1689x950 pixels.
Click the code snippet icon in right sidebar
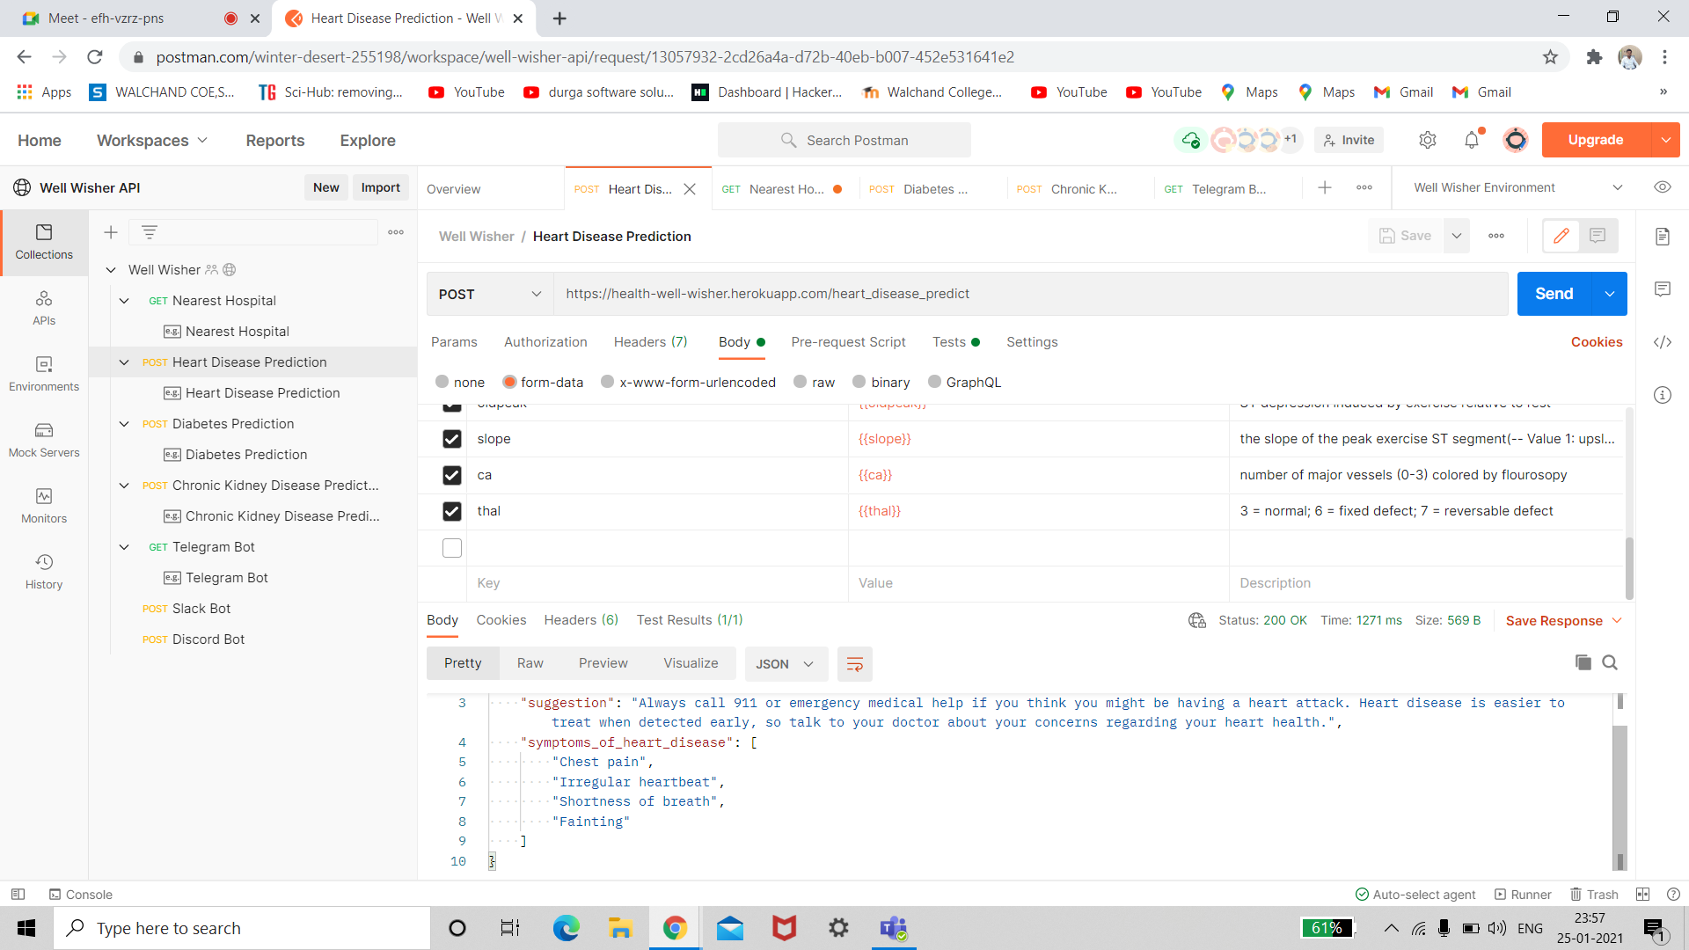click(1662, 342)
